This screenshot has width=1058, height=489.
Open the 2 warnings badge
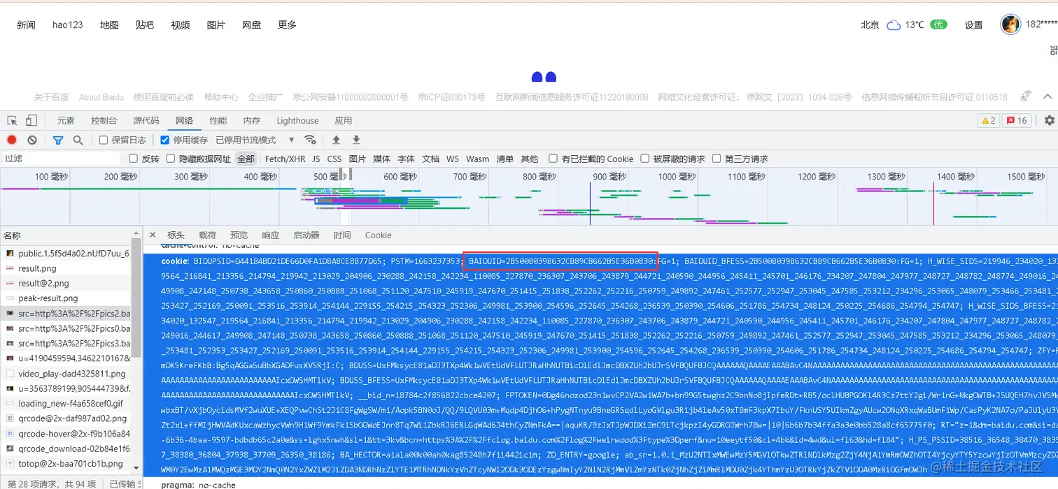click(988, 120)
